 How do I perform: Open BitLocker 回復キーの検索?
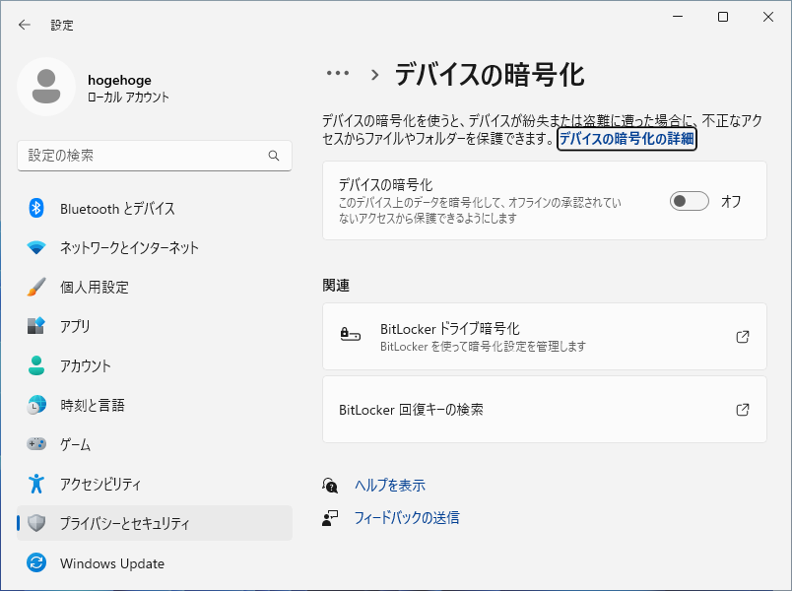pos(545,409)
